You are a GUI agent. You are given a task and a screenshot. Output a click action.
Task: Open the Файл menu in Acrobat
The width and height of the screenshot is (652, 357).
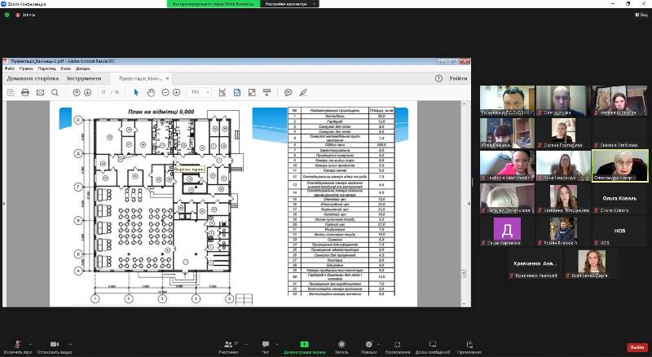(9, 68)
